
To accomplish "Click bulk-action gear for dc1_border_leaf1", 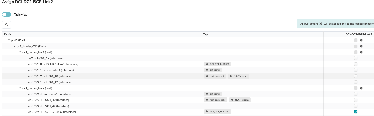I will pos(361,52).
